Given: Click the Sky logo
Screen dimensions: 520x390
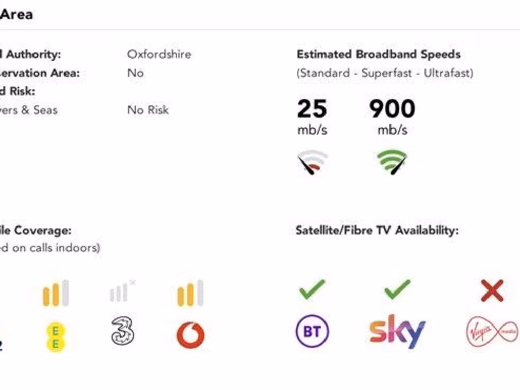Looking at the screenshot, I should point(397,332).
